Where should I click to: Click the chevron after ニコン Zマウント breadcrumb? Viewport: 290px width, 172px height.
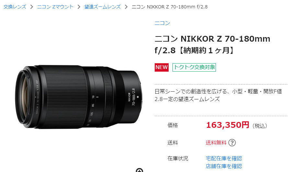[x=79, y=7]
